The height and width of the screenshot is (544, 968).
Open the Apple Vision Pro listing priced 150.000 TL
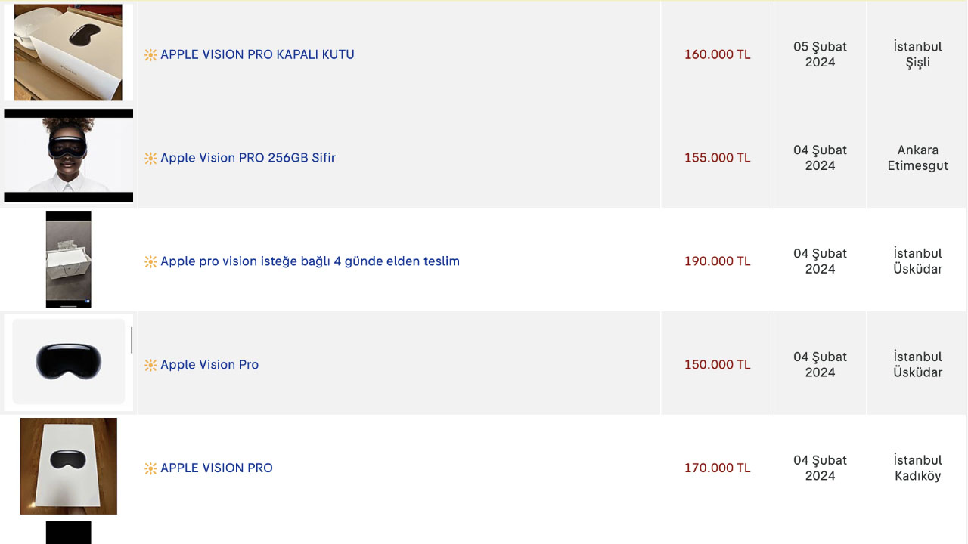209,365
